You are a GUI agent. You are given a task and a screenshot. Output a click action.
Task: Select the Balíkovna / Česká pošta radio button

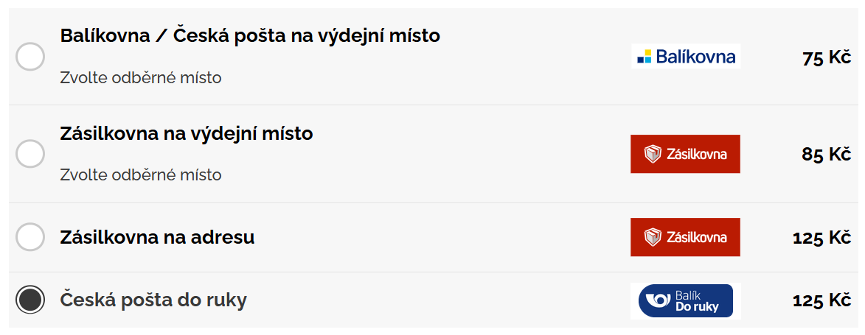(29, 57)
